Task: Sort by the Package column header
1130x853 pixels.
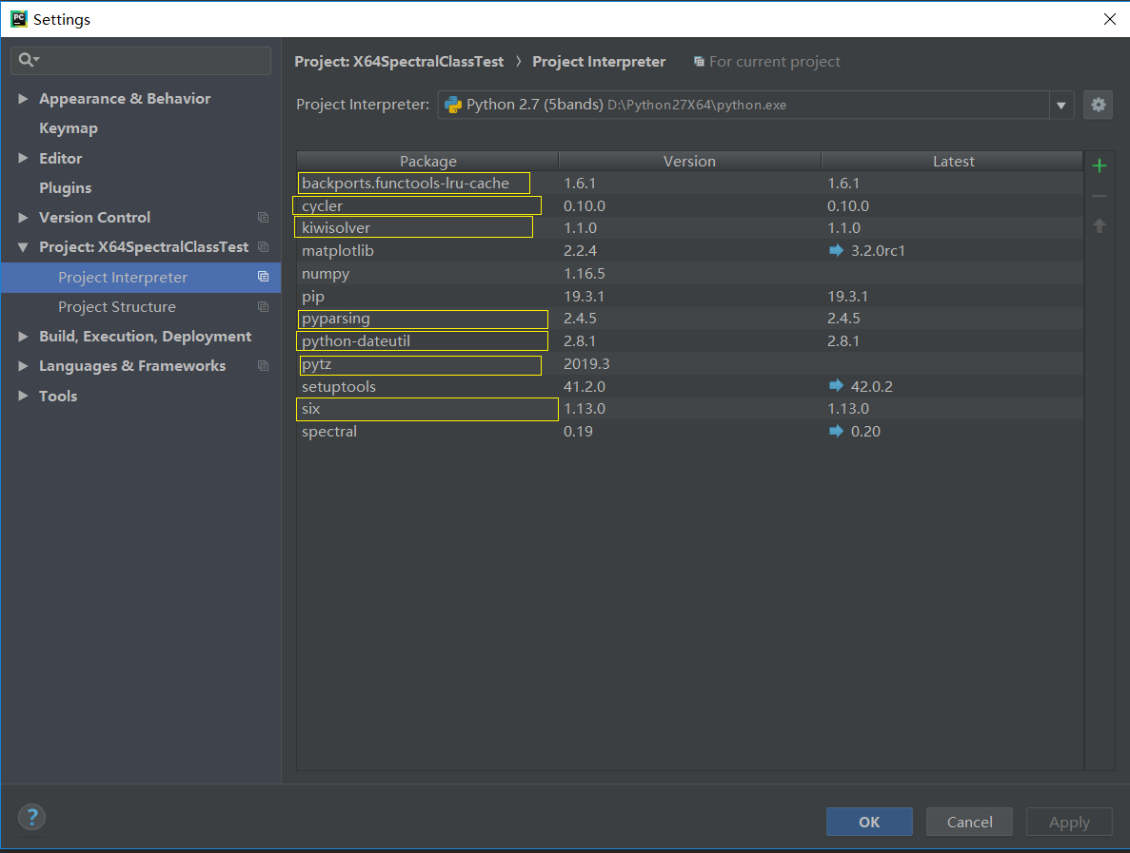Action: click(428, 162)
